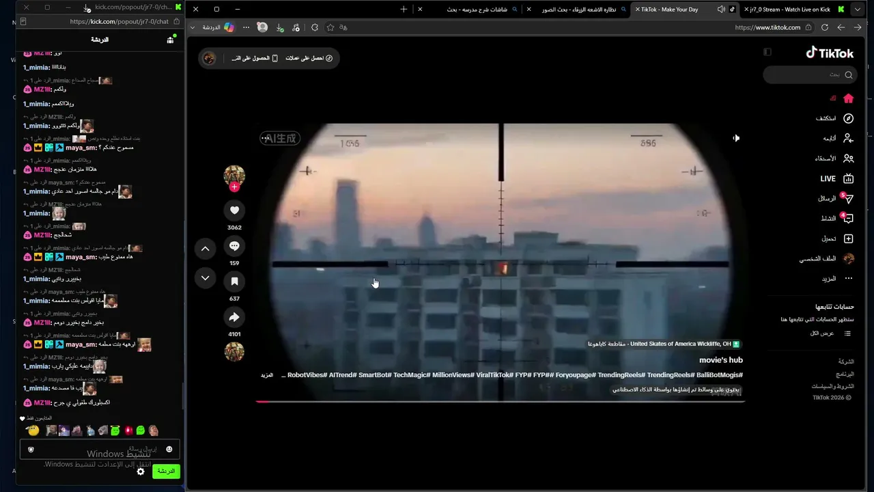Focus the TikTok search field

point(810,74)
